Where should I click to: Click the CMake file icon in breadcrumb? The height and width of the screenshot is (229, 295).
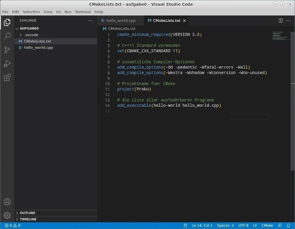(104, 29)
